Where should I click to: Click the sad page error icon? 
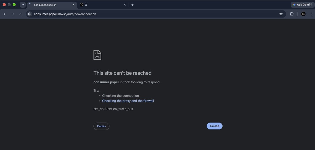97,55
